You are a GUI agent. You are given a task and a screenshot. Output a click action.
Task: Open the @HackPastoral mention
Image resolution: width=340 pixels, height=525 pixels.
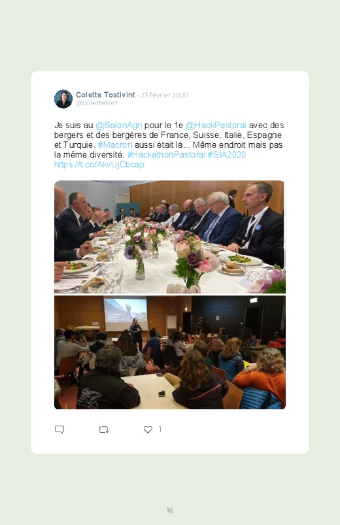(x=216, y=126)
